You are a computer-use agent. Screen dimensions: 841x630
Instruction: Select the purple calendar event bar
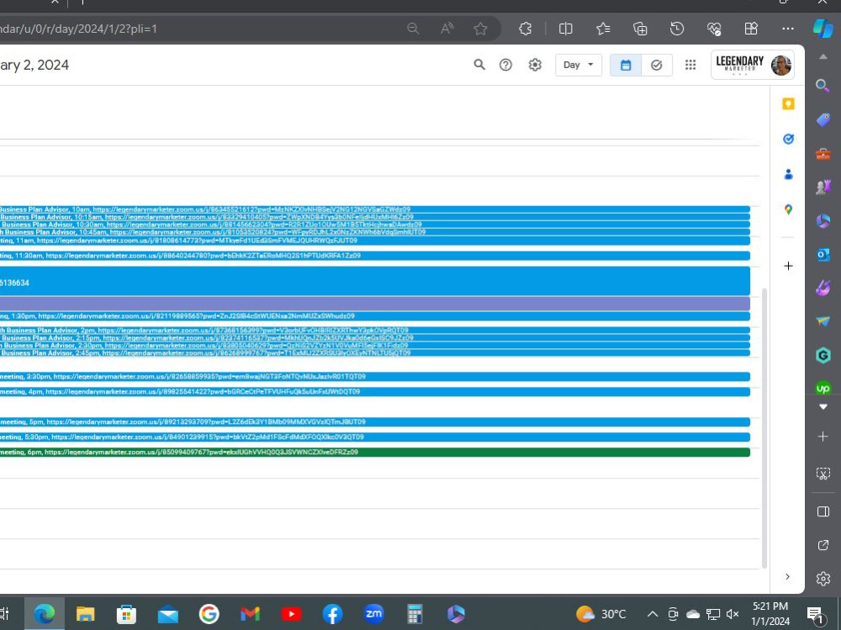[374, 304]
